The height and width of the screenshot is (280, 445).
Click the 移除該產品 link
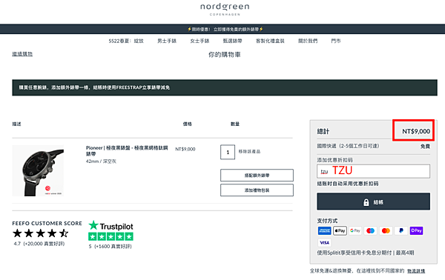click(x=249, y=152)
